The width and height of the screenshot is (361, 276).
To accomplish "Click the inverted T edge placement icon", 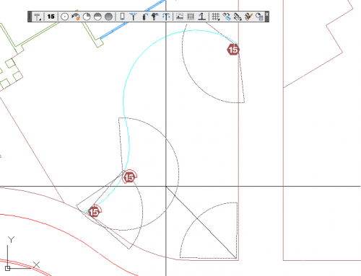I will pyautogui.click(x=201, y=17).
